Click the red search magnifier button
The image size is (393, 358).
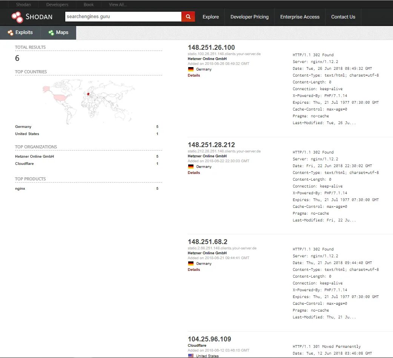(188, 17)
